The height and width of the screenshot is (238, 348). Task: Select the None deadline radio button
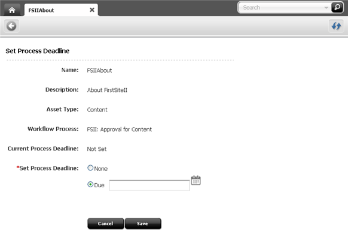pyautogui.click(x=90, y=168)
